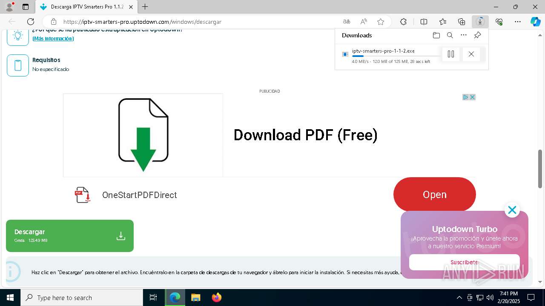The width and height of the screenshot is (545, 306).
Task: Click the lightbulb info icon
Action: (18, 37)
